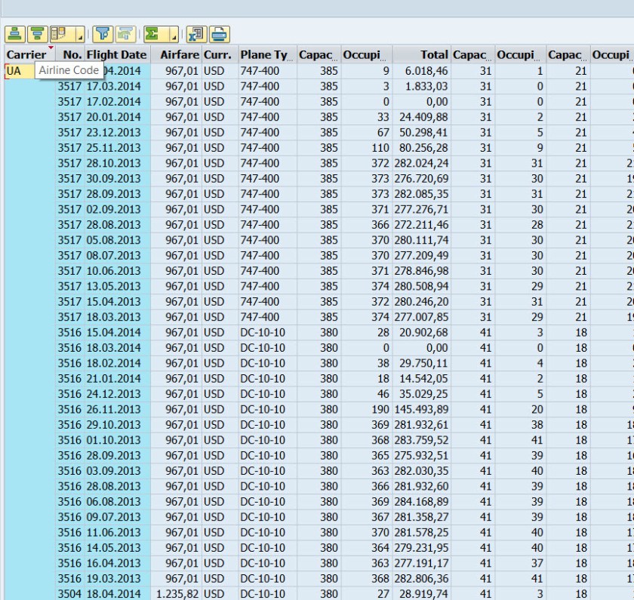Click the layout settings toolbar icon

tap(59, 34)
